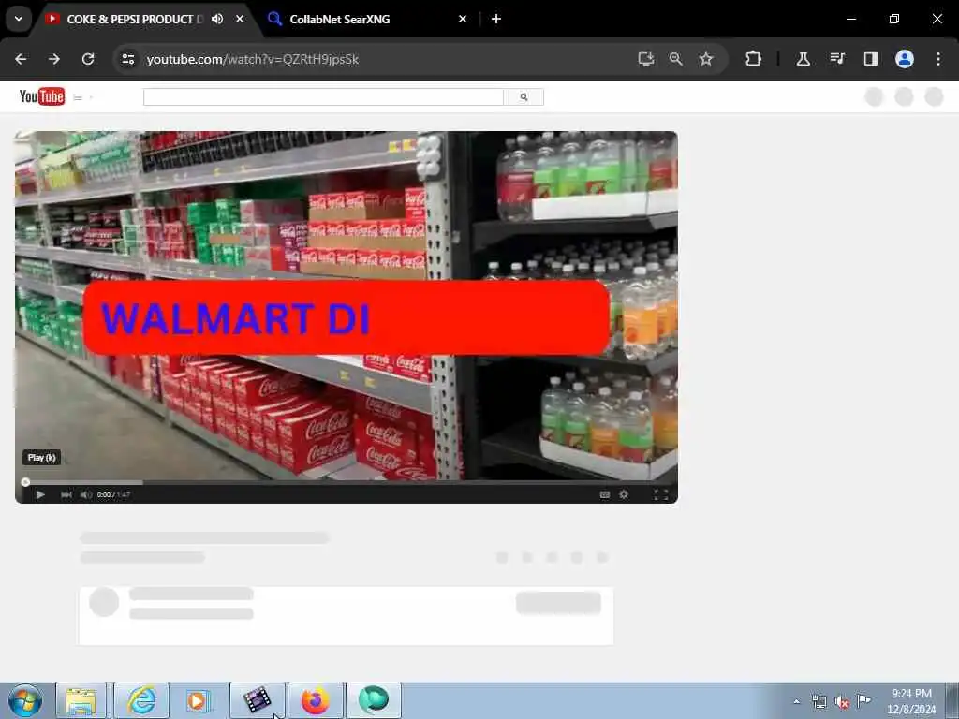
Task: Close the CollabNet SearXNG tab
Action: 463,19
